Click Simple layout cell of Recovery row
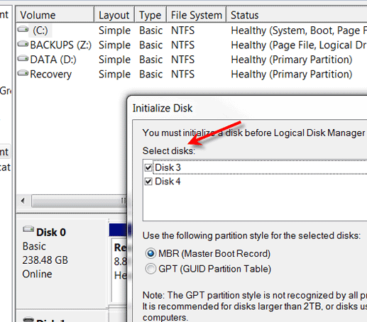The image size is (367, 322). (114, 74)
